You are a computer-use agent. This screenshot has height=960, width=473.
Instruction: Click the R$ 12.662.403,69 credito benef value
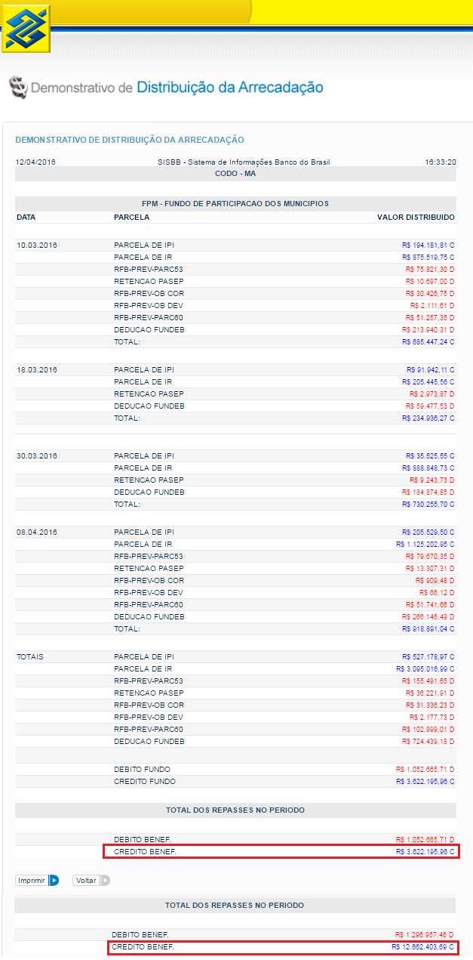[422, 947]
